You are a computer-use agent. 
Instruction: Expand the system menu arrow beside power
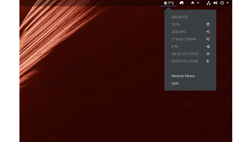pos(228,3)
